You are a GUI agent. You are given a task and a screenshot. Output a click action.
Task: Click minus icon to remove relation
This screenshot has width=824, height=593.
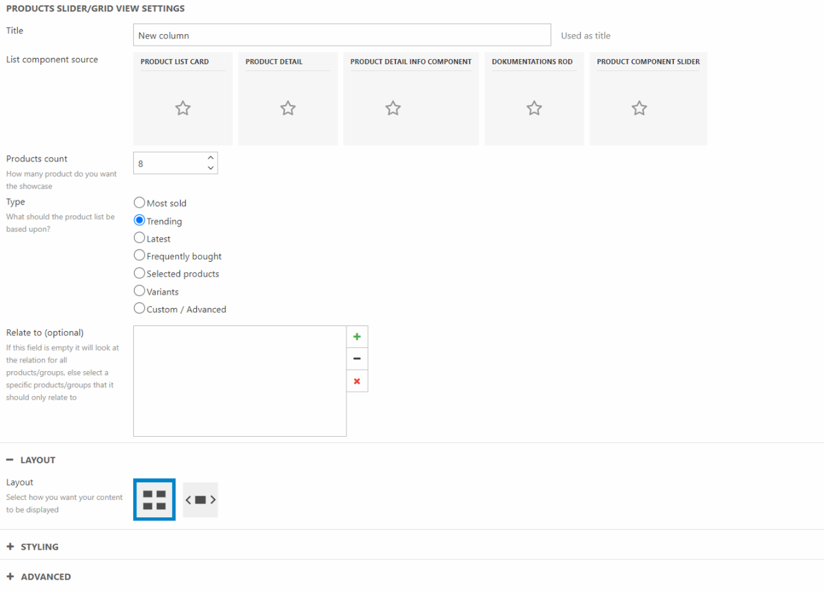pyautogui.click(x=357, y=359)
